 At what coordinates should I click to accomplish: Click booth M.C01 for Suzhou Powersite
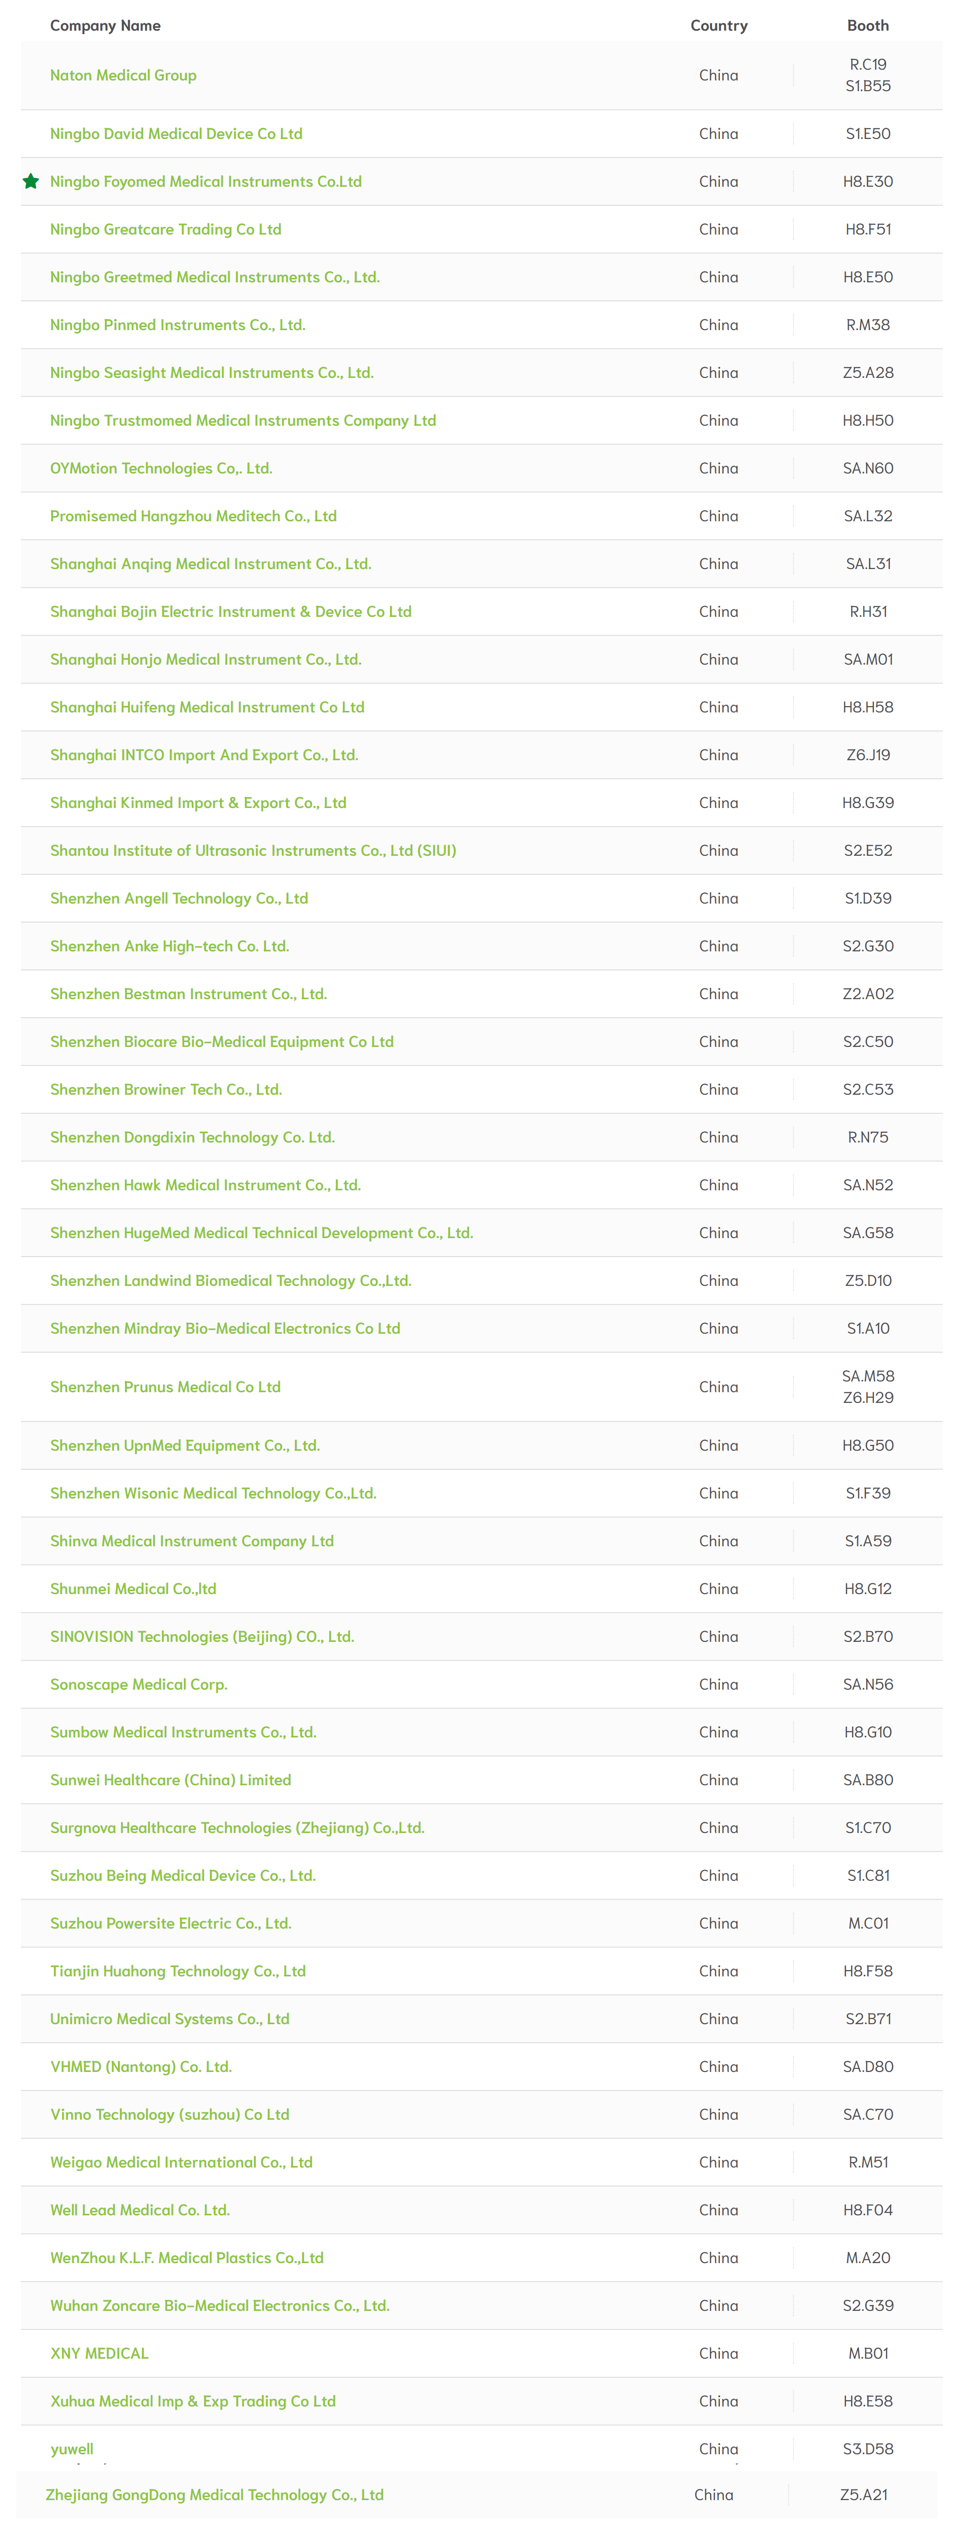point(868,1924)
